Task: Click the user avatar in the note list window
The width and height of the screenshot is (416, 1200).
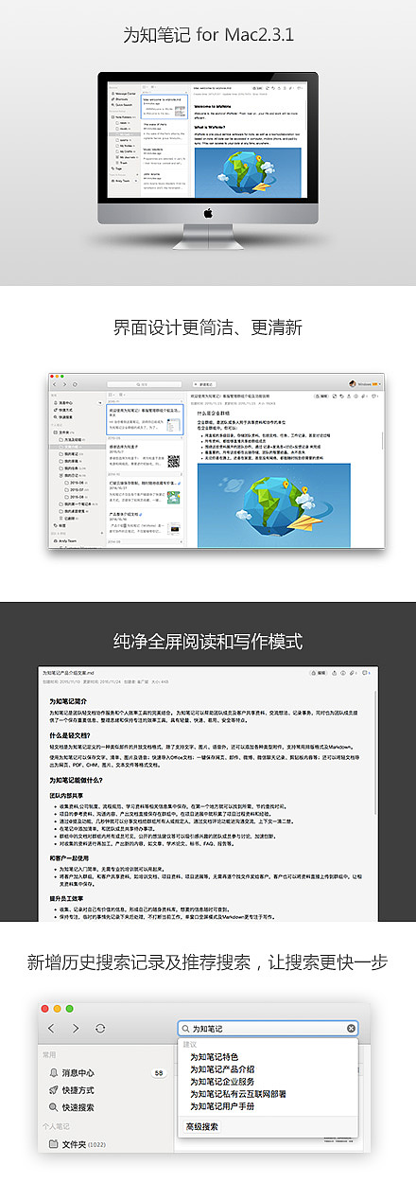Action: (x=353, y=384)
